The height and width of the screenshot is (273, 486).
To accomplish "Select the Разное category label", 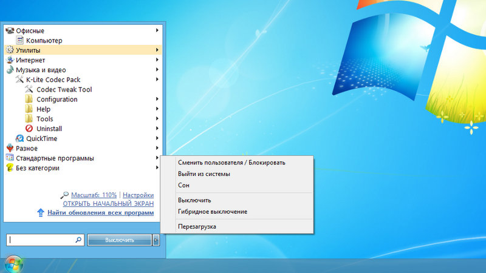I will click(x=27, y=148).
